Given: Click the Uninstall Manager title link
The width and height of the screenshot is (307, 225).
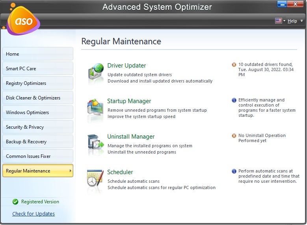Looking at the screenshot, I should [x=131, y=137].
